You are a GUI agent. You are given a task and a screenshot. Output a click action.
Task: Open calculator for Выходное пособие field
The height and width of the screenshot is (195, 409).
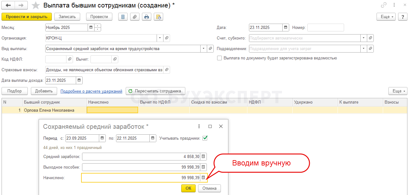[203, 167]
